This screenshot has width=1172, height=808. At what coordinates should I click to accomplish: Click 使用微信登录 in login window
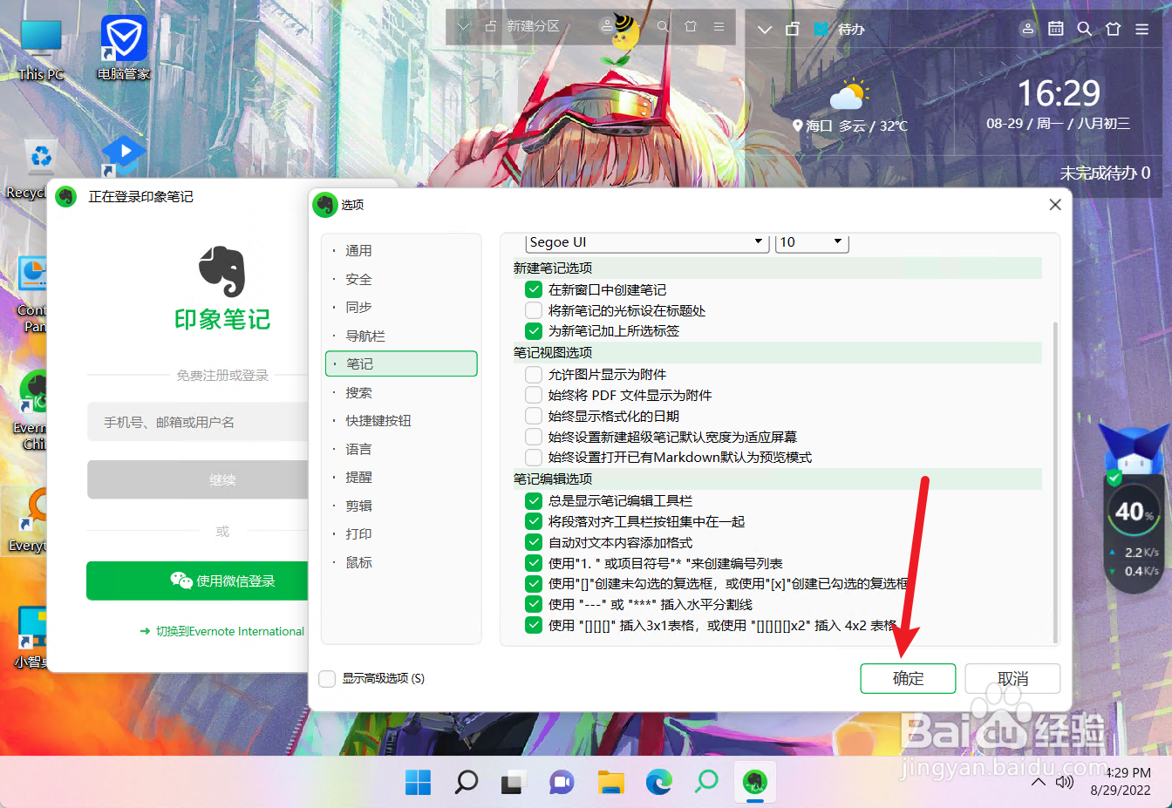198,581
